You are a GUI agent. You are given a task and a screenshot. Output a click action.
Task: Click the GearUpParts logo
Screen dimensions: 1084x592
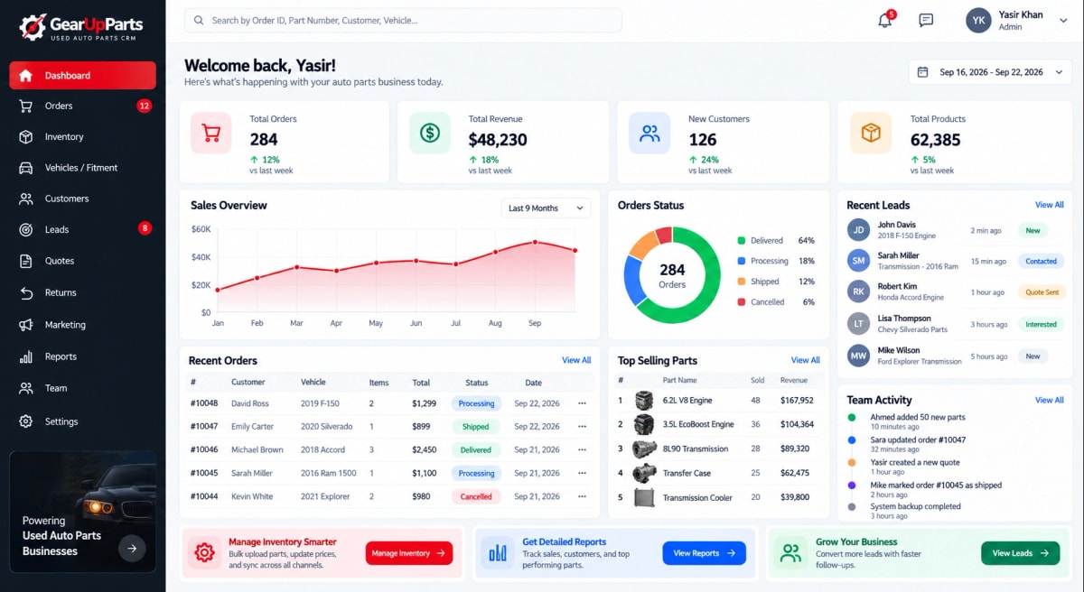click(83, 27)
